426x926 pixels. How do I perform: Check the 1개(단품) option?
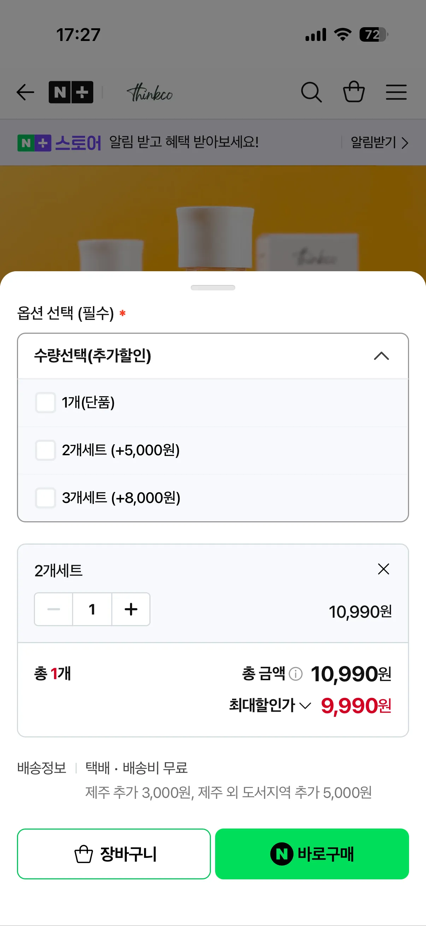[45, 402]
